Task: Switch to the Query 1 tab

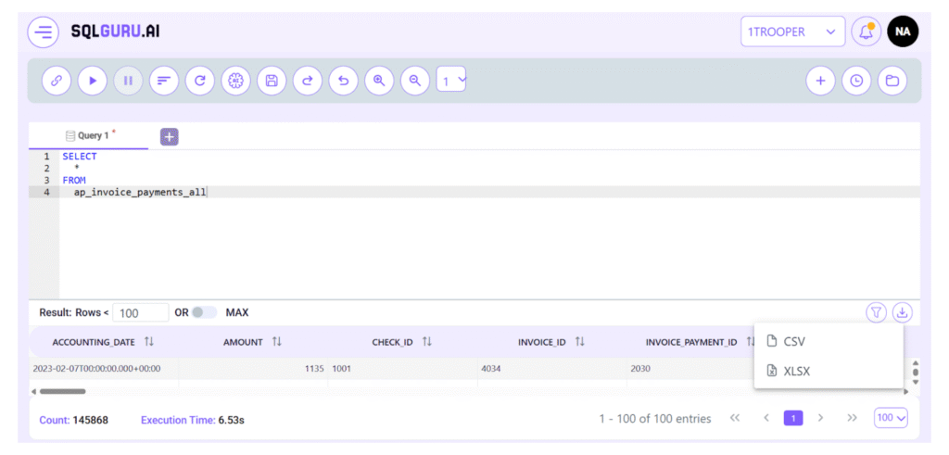Action: [x=91, y=135]
